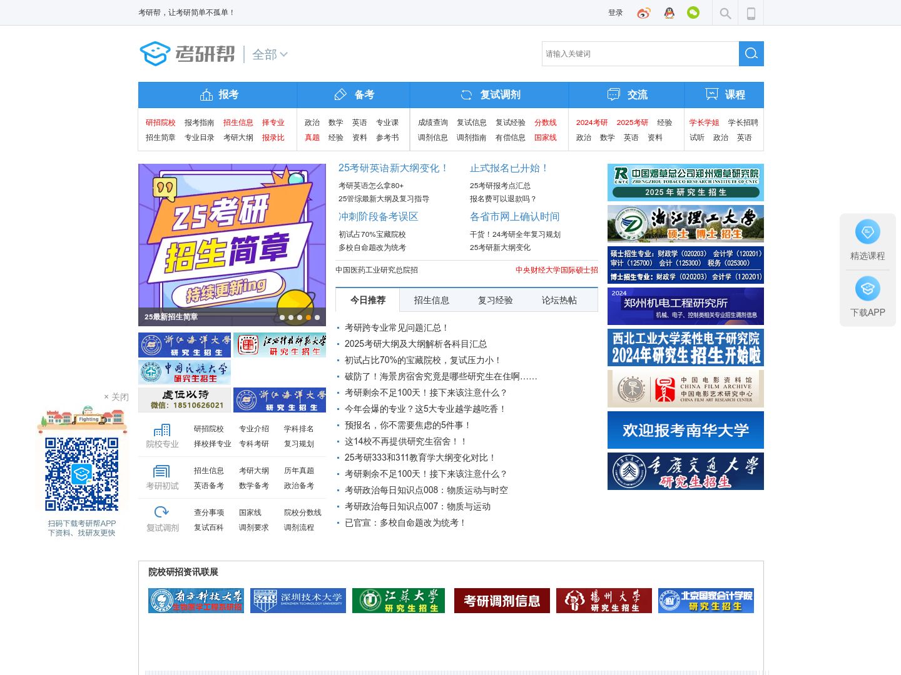901x675 pixels.
Task: Click 中国电影资料馆 banner
Action: click(x=686, y=389)
